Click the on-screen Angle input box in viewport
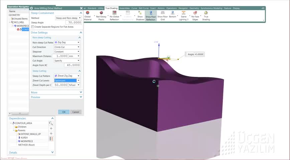The image size is (290, 160). (199, 54)
